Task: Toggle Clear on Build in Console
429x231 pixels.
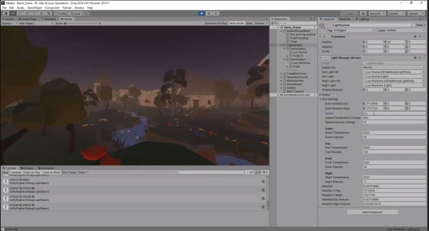Action: click(x=51, y=173)
